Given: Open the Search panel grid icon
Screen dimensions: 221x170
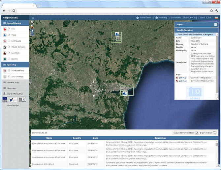Looking at the screenshot, I should 216,24.
